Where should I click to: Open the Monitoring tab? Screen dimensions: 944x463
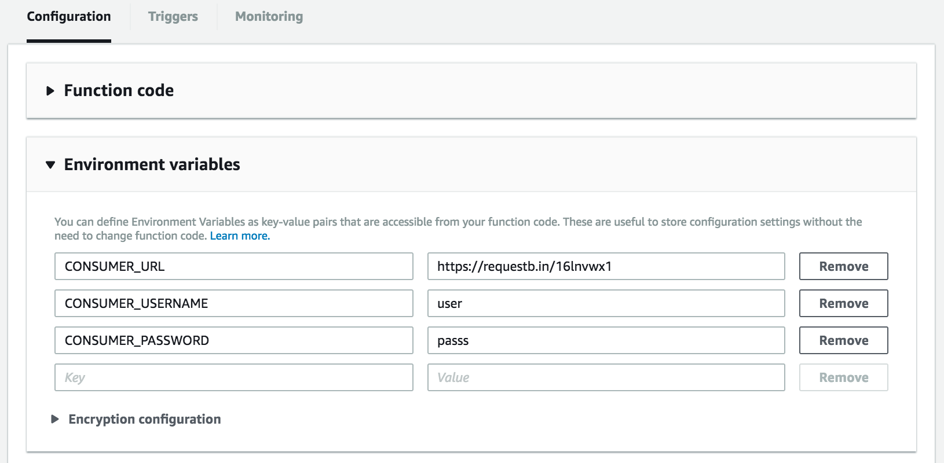[x=269, y=17]
